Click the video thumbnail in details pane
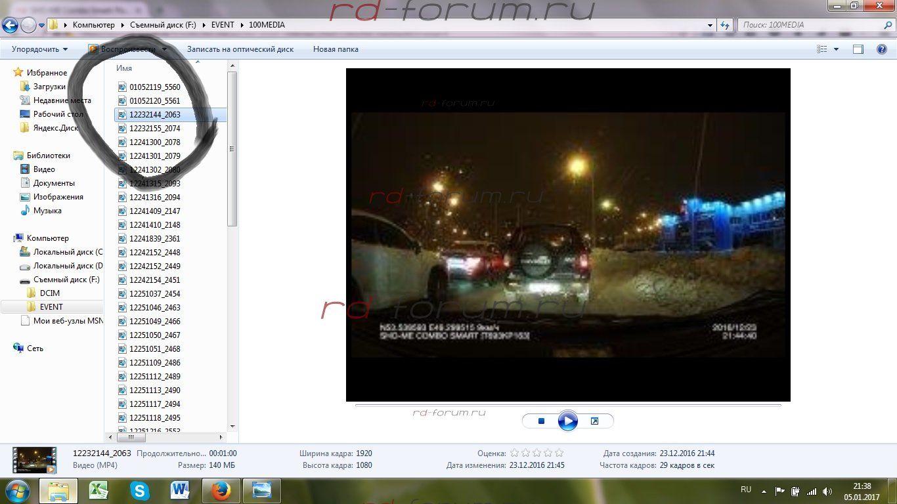Viewport: 897px width, 504px height. (x=35, y=459)
